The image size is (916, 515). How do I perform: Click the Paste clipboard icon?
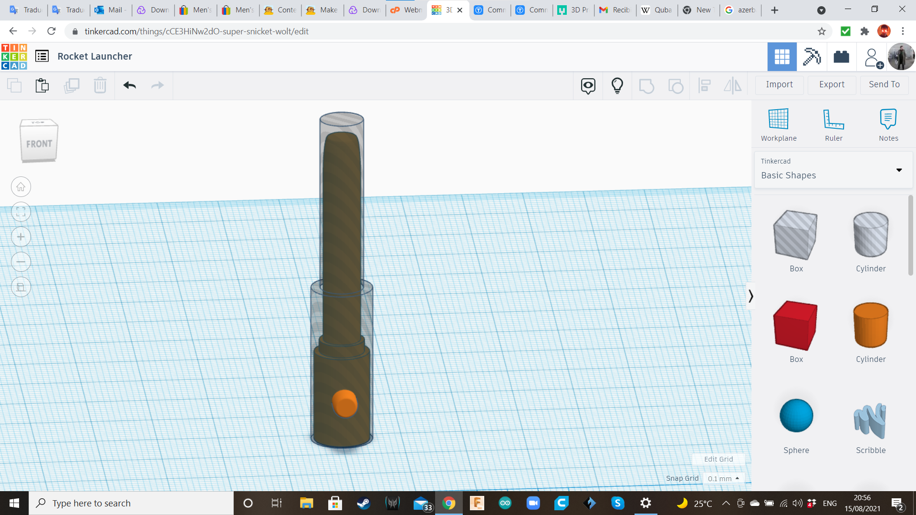42,85
